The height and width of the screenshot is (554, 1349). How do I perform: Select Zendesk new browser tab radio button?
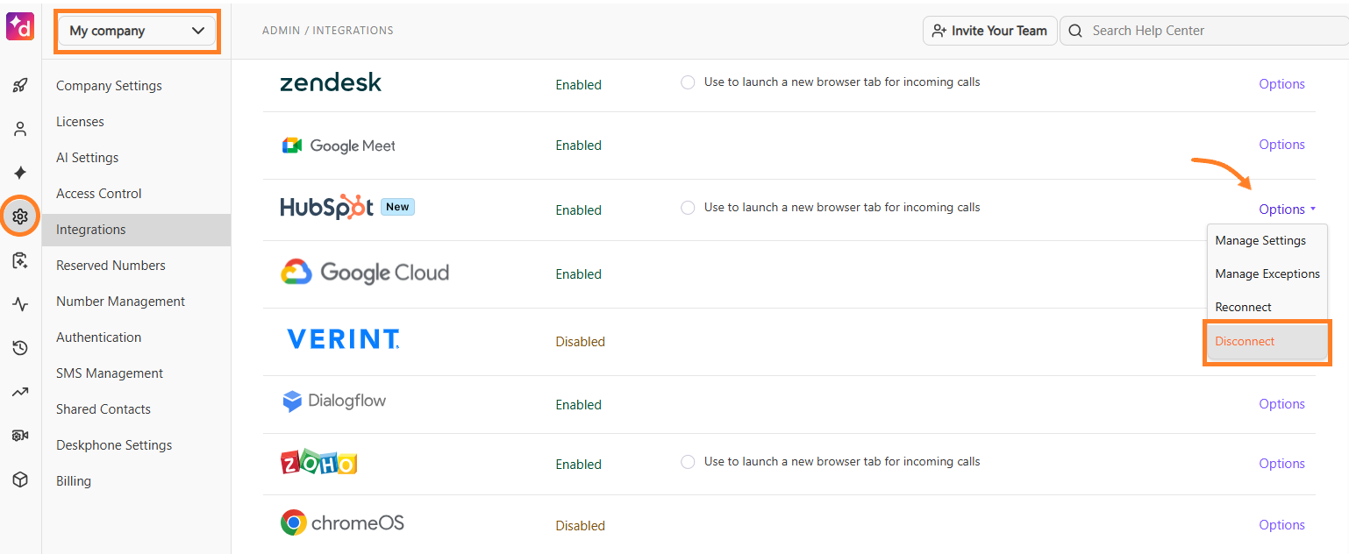[x=688, y=82]
